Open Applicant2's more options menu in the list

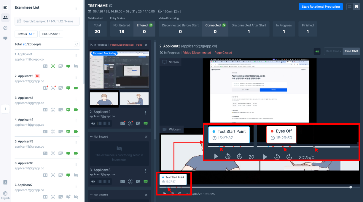tap(76, 77)
